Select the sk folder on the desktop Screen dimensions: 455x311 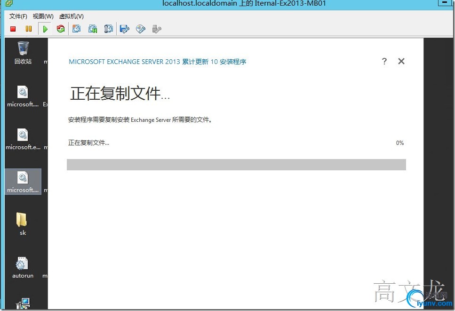click(x=23, y=223)
